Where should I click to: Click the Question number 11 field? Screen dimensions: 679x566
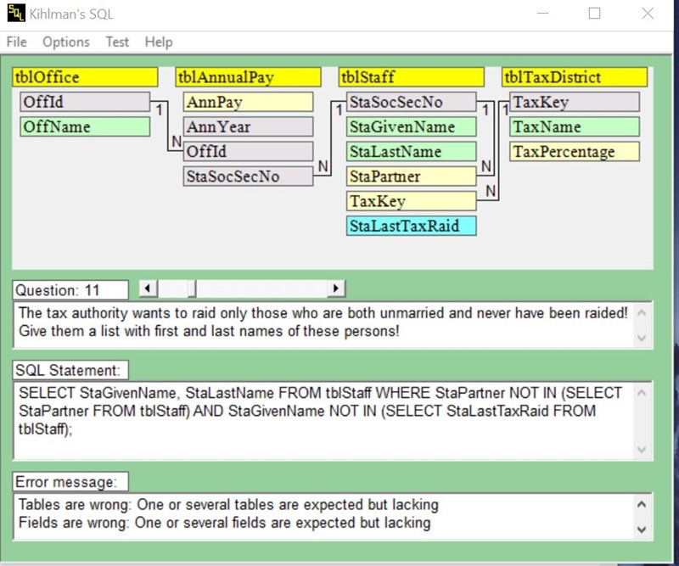[71, 290]
